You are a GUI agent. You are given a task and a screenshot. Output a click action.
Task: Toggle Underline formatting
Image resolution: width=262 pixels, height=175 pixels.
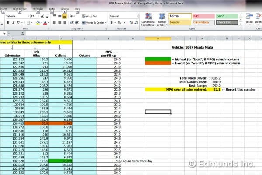coord(18,23)
